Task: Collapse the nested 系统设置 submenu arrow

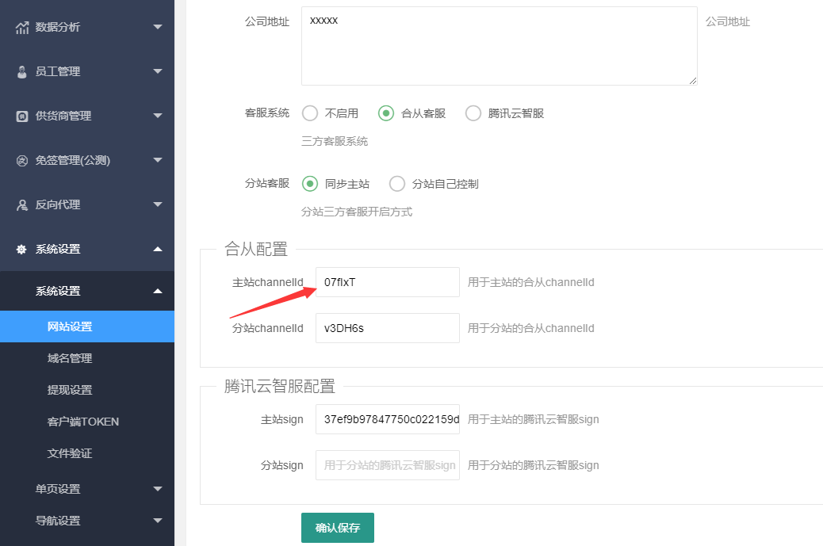Action: click(158, 291)
